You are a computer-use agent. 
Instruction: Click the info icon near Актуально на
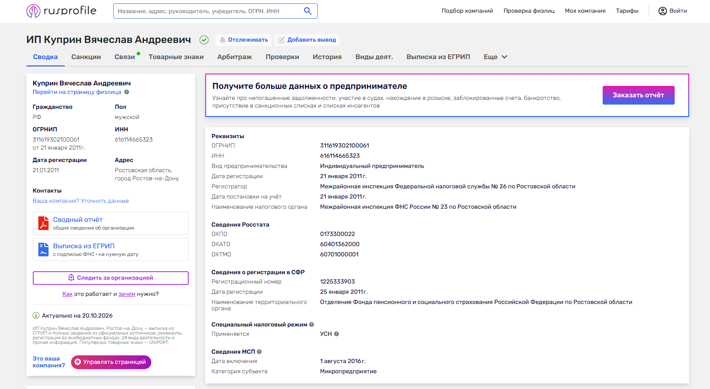(x=36, y=315)
